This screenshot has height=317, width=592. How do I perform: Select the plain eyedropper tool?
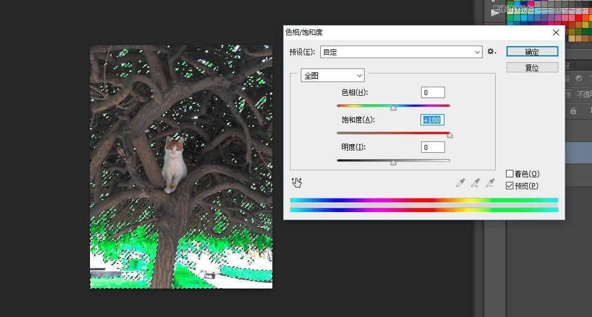coord(460,183)
